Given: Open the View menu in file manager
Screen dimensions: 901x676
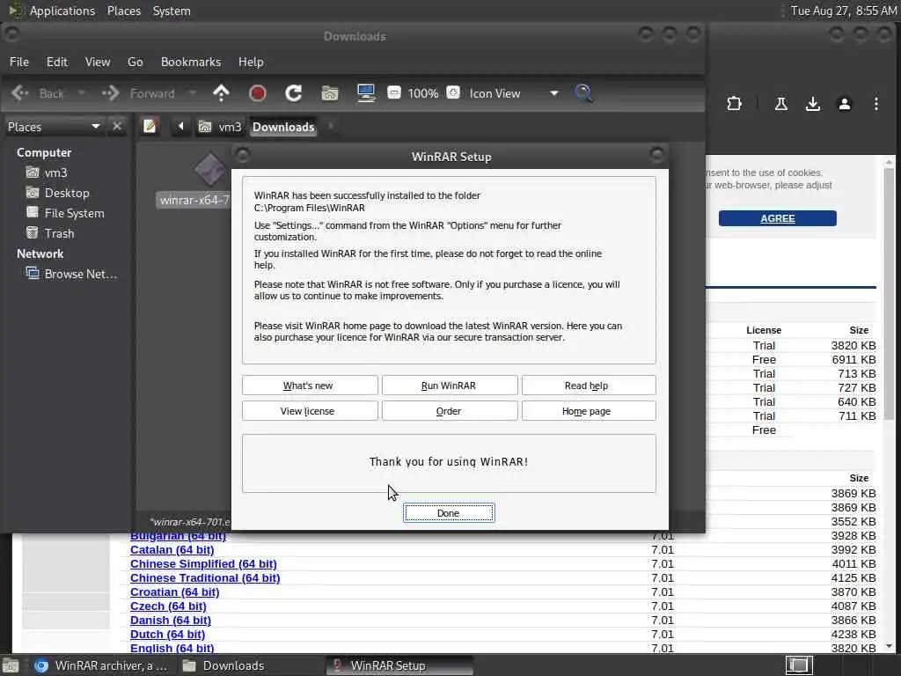Looking at the screenshot, I should pos(98,62).
